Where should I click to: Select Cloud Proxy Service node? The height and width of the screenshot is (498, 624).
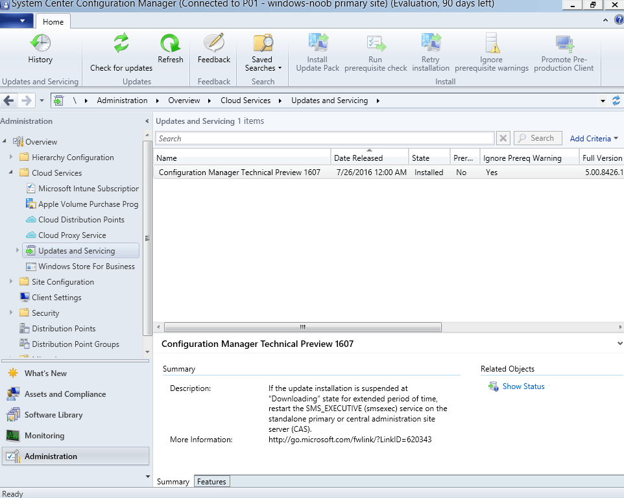coord(66,235)
